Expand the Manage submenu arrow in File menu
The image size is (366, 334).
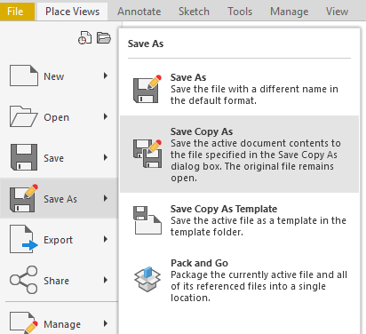[x=106, y=323]
